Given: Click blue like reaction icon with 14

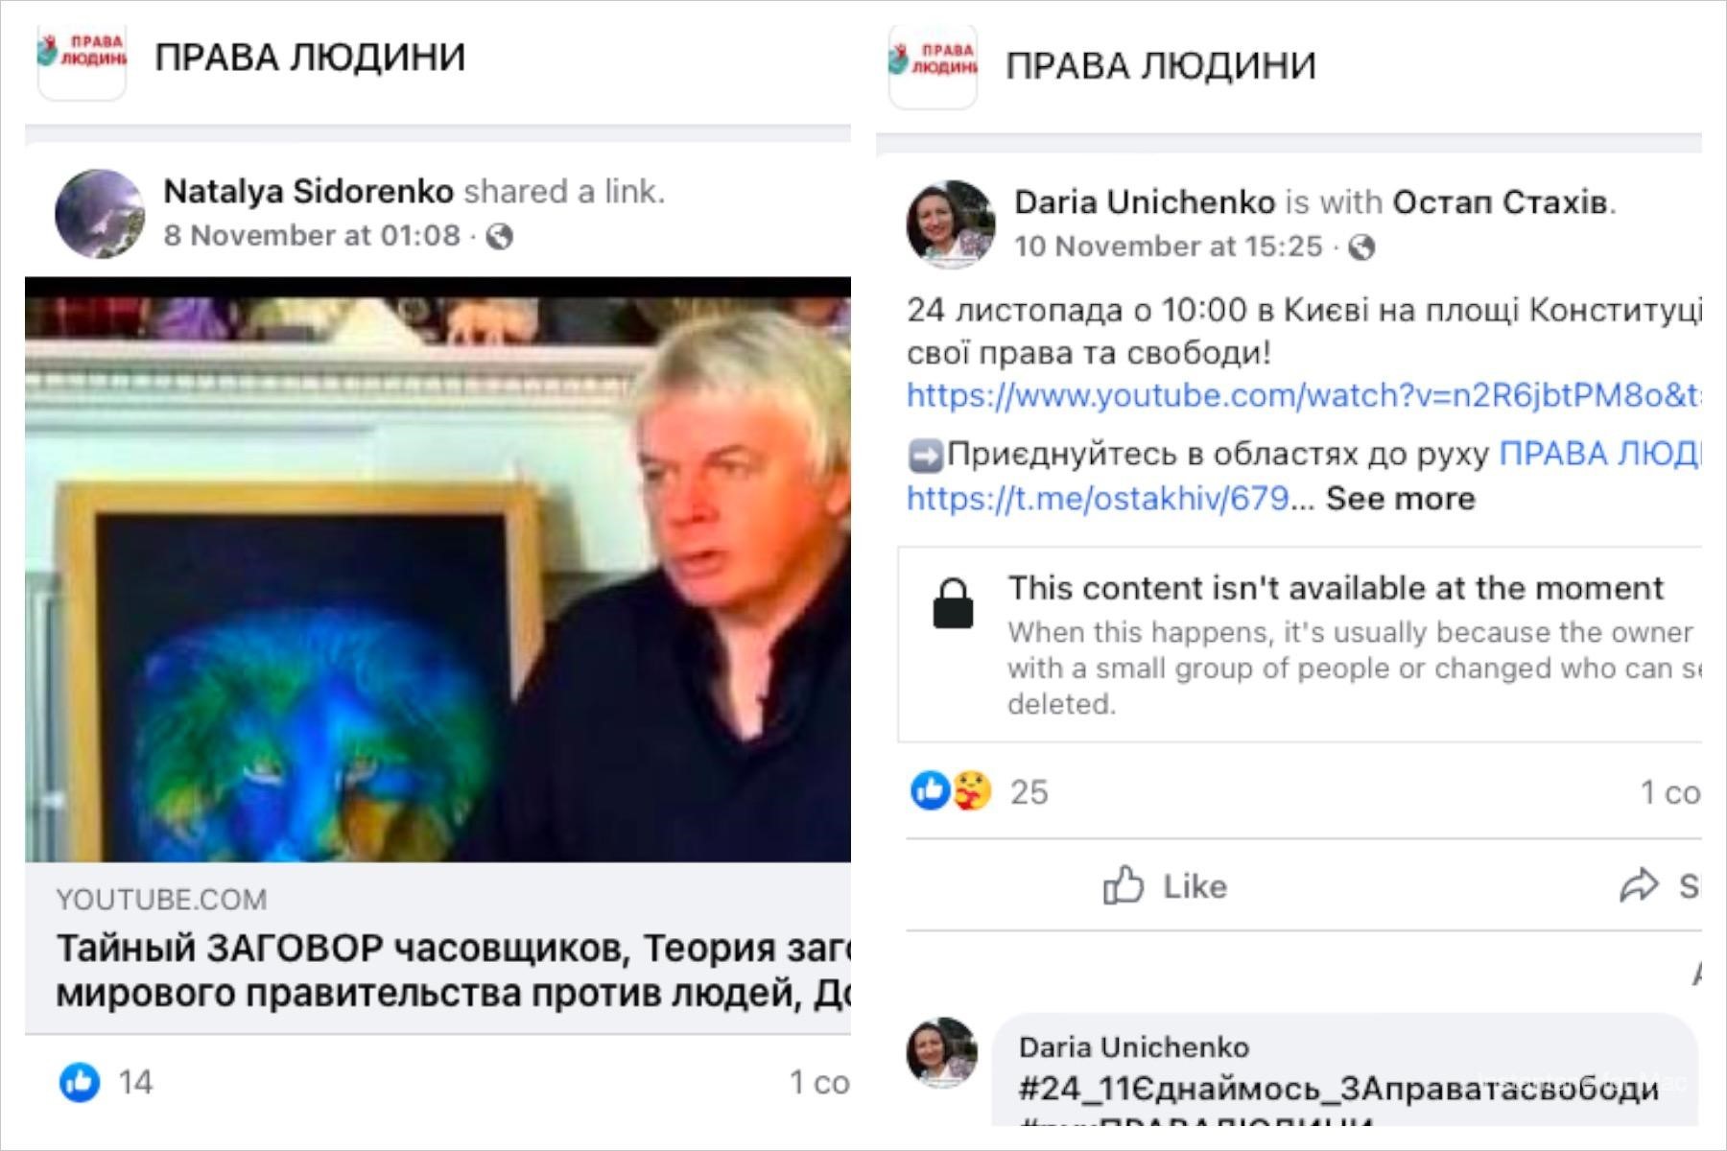Looking at the screenshot, I should [x=80, y=1082].
